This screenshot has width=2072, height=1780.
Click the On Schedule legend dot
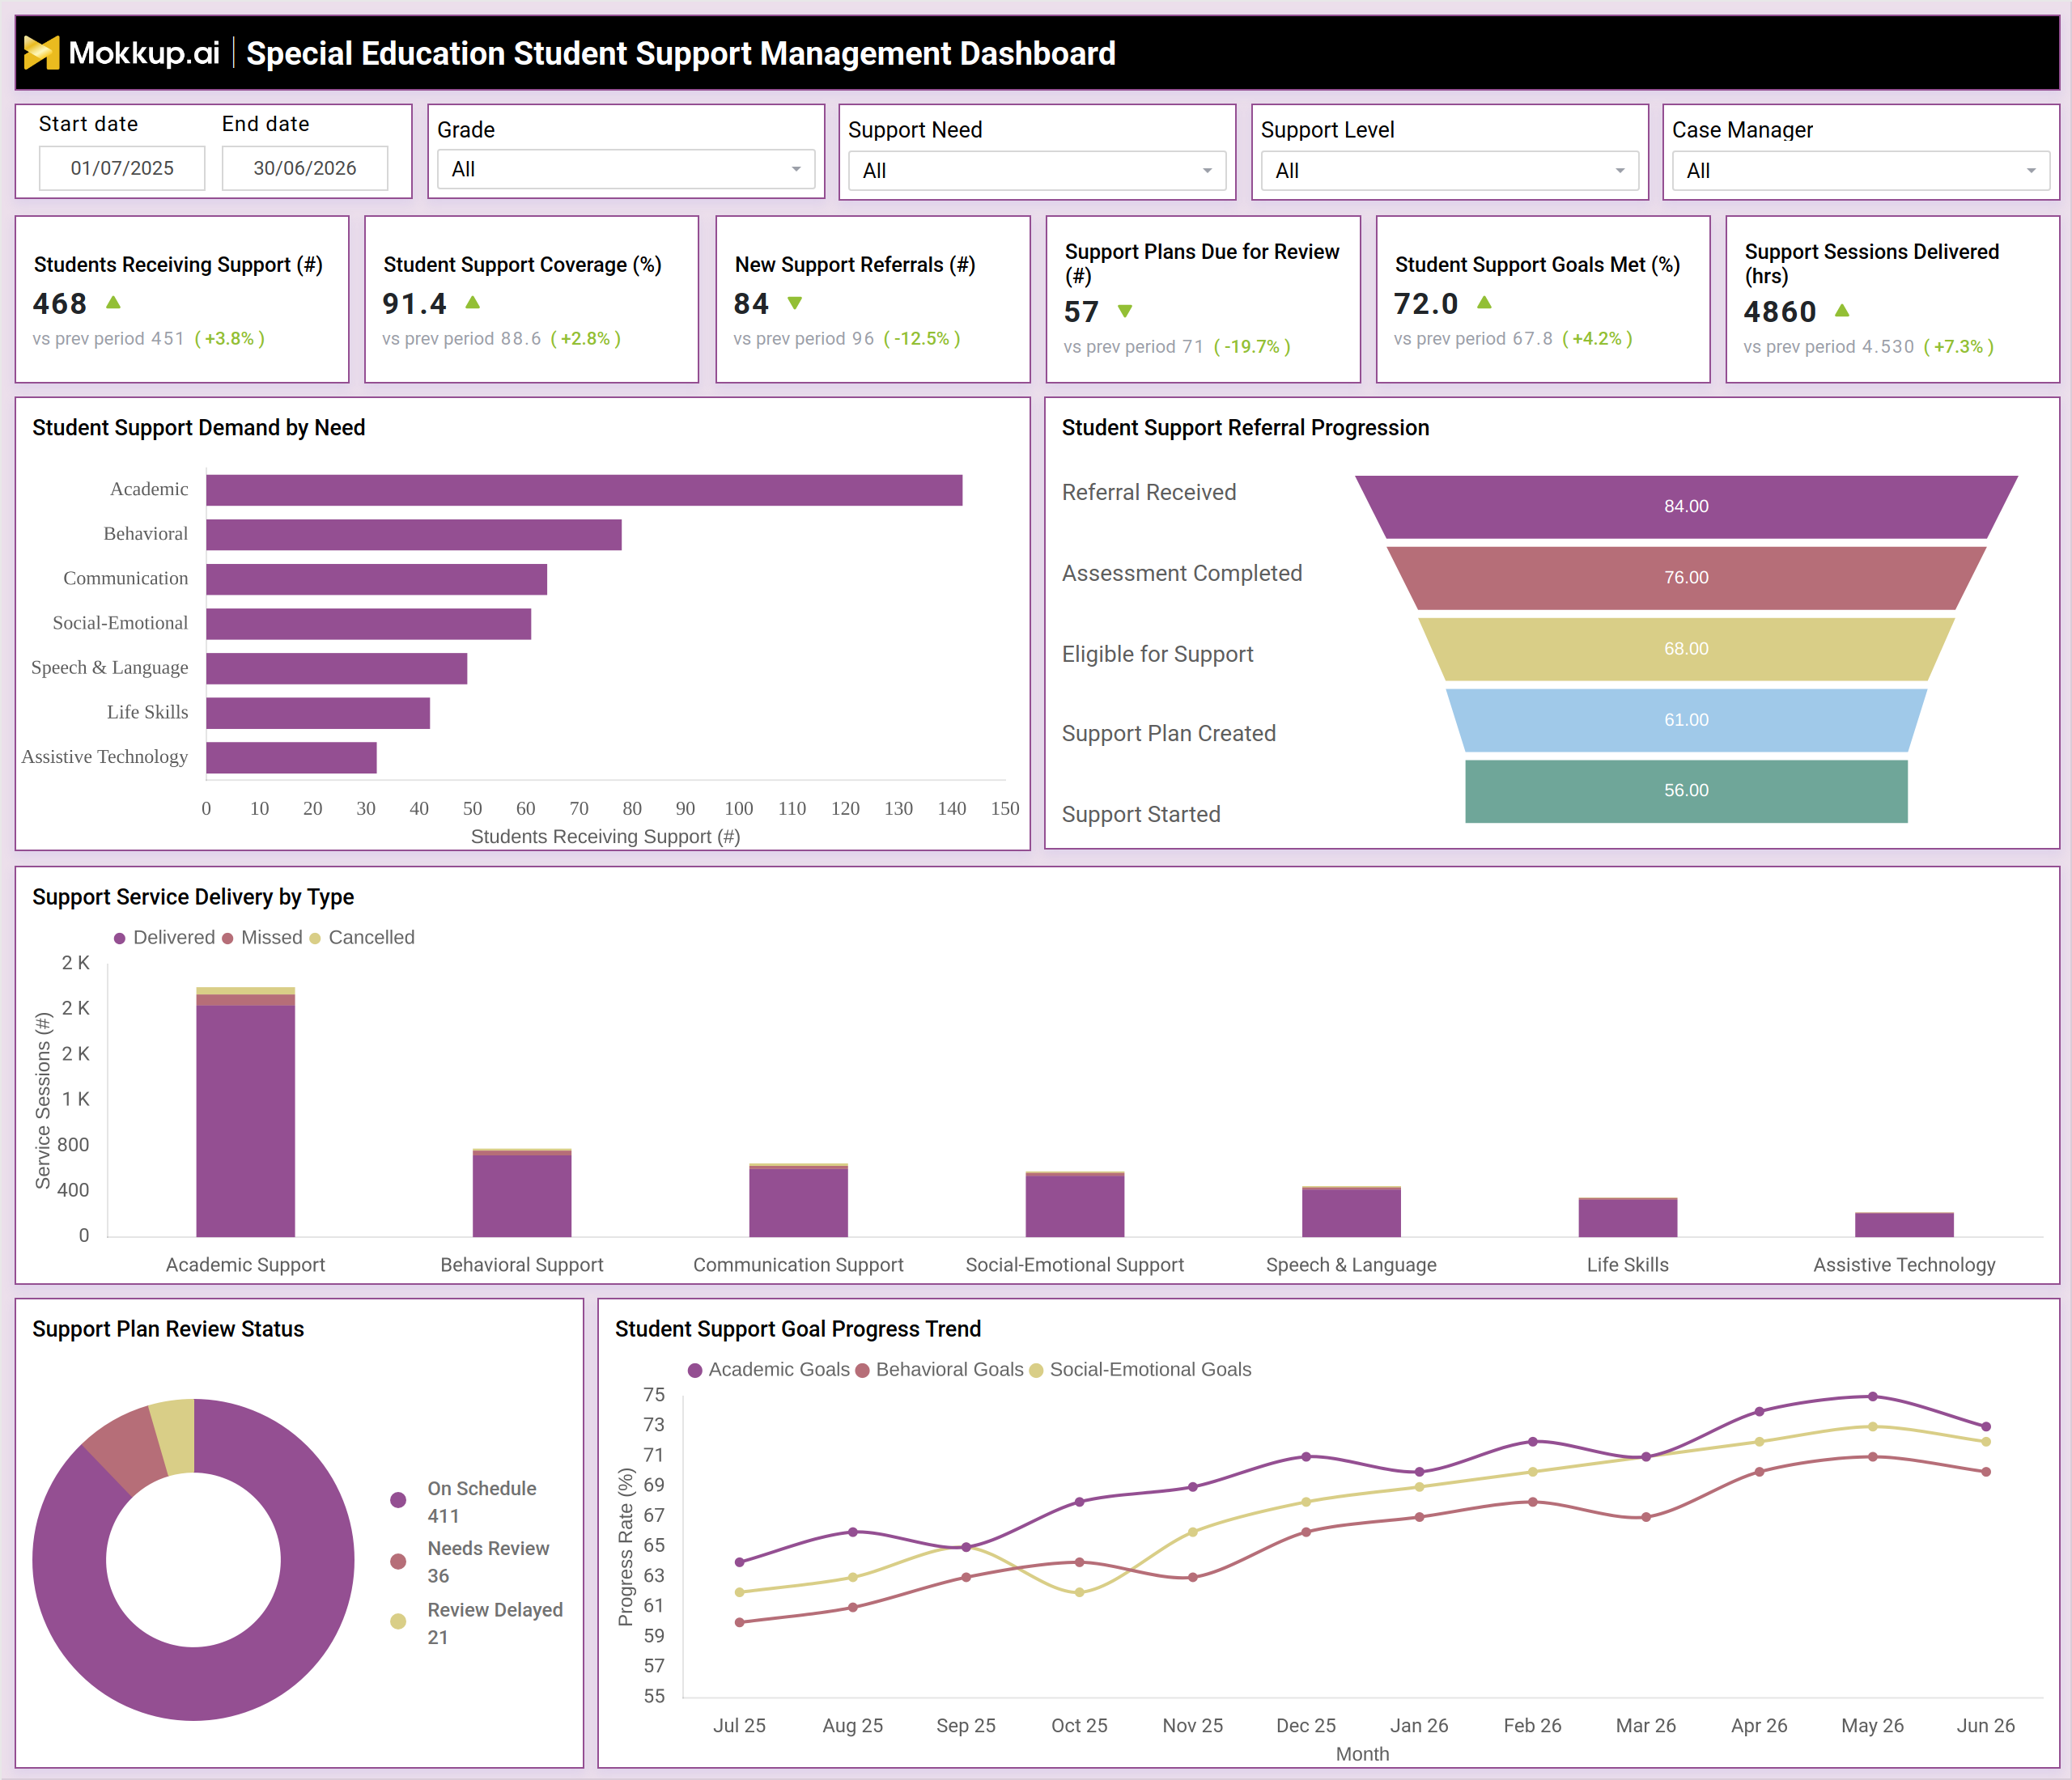[398, 1500]
